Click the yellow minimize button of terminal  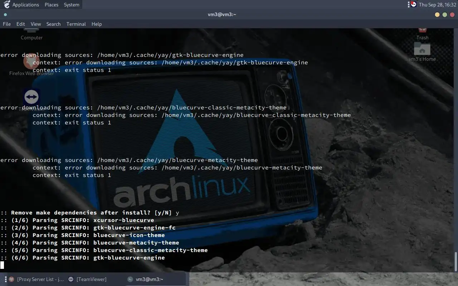click(x=437, y=15)
